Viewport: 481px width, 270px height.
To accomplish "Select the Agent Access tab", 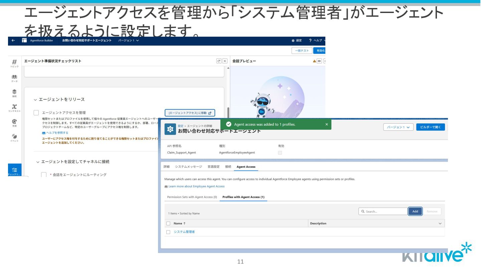I will pos(246,167).
